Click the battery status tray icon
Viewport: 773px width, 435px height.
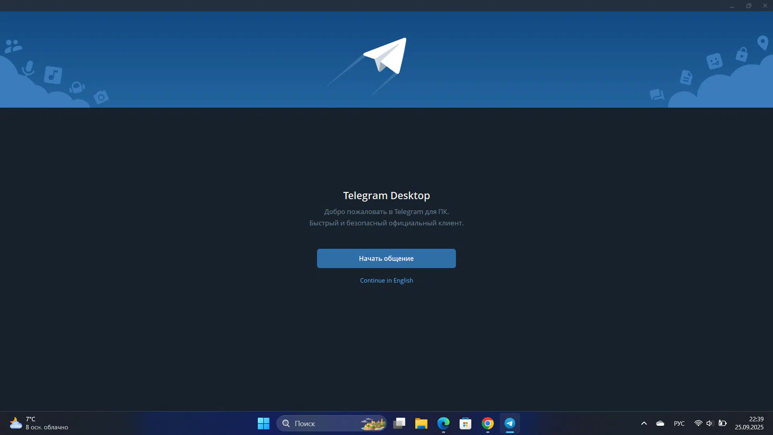click(x=722, y=423)
